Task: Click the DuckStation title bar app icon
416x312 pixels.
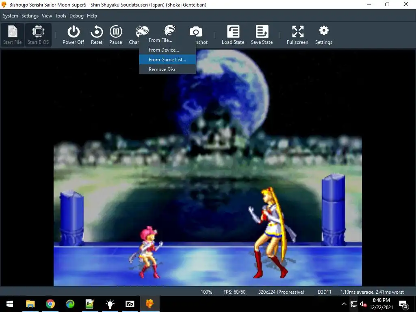Action: tap(4, 4)
